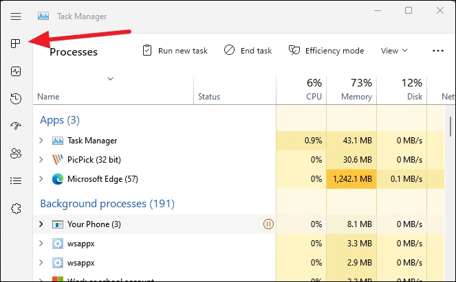Expand the wsappx row using 2.9 MB
The width and height of the screenshot is (456, 282).
tap(41, 263)
